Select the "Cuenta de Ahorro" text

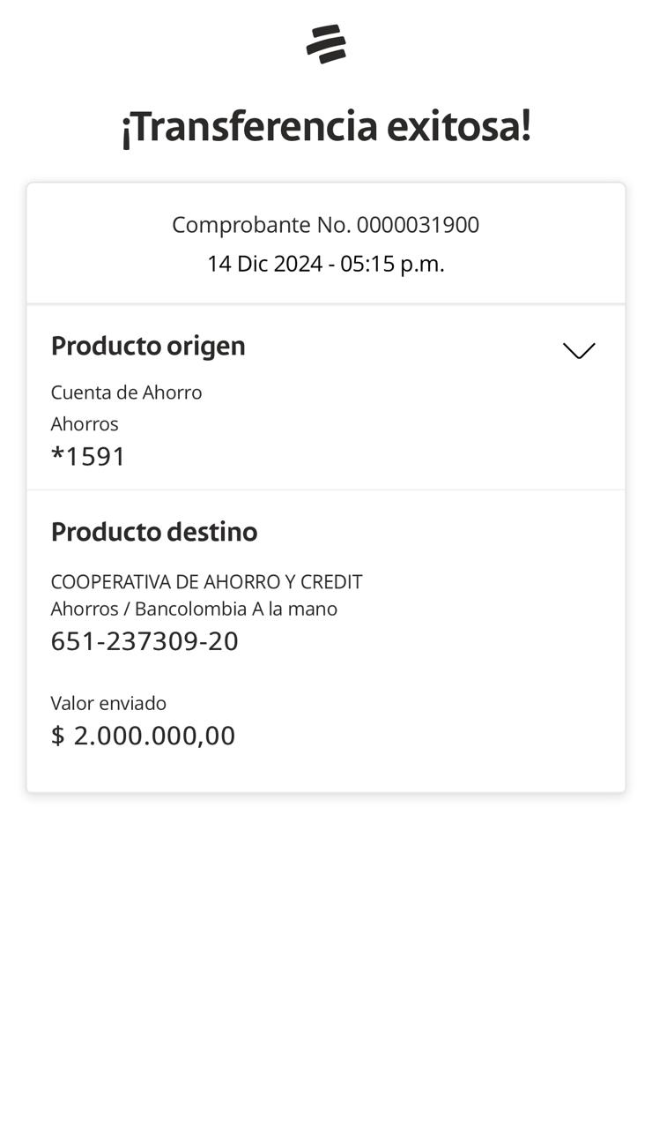click(126, 393)
